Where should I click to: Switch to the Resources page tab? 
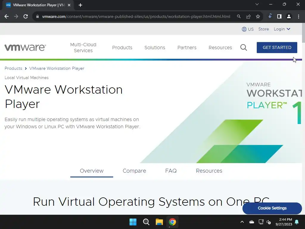209,171
